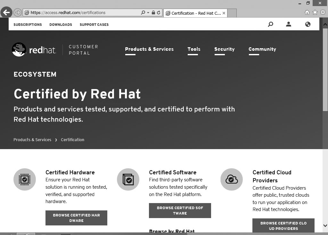
Task: Select the Certification - Red Hat tab
Action: 195,13
